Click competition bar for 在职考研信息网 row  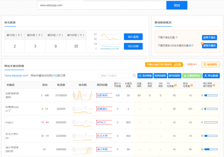coord(211,95)
